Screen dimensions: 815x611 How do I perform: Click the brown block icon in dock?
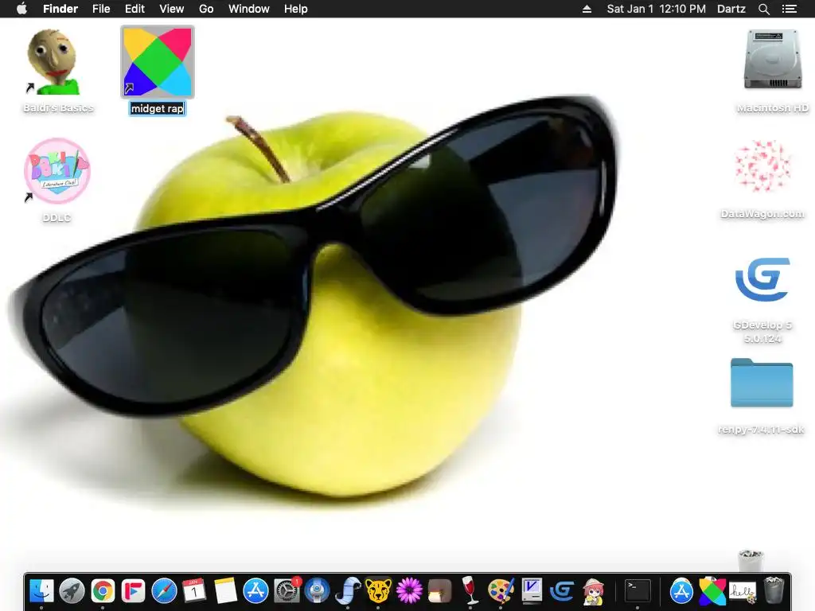tap(439, 591)
